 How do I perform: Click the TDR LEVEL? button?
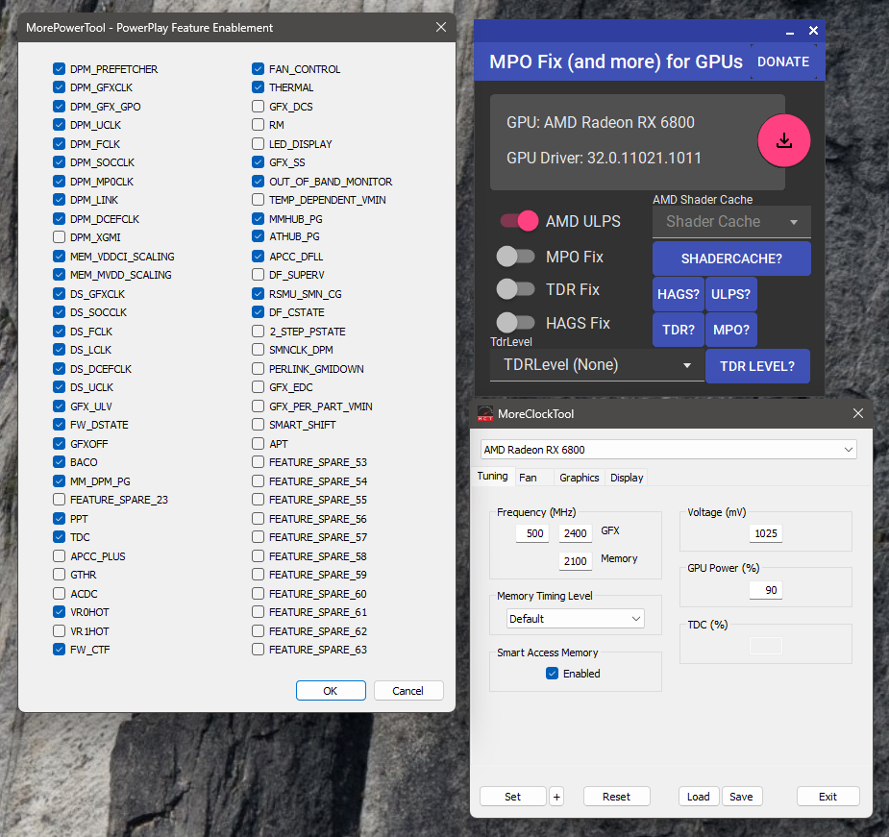point(757,366)
